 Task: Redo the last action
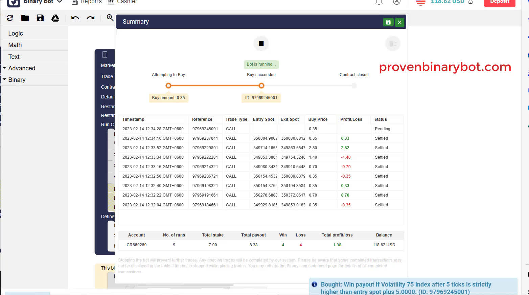point(90,18)
